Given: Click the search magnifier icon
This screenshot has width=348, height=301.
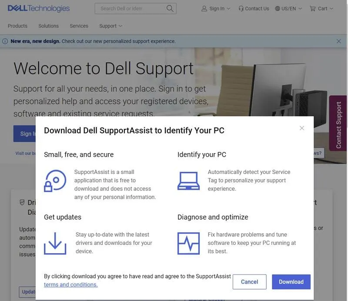Looking at the screenshot, I should coord(170,8).
